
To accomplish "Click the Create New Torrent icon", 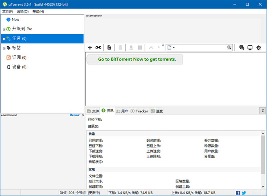I will (109, 48).
